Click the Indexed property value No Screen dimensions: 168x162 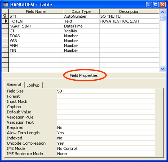click(106, 138)
